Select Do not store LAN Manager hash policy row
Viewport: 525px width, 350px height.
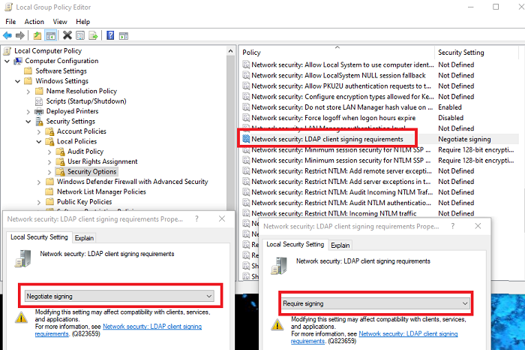(379, 107)
